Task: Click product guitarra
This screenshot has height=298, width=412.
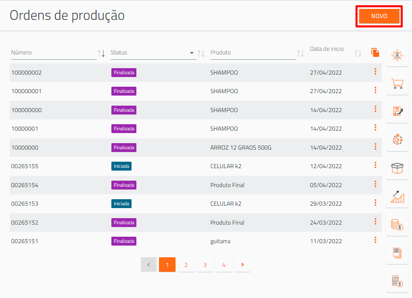Action: point(220,241)
